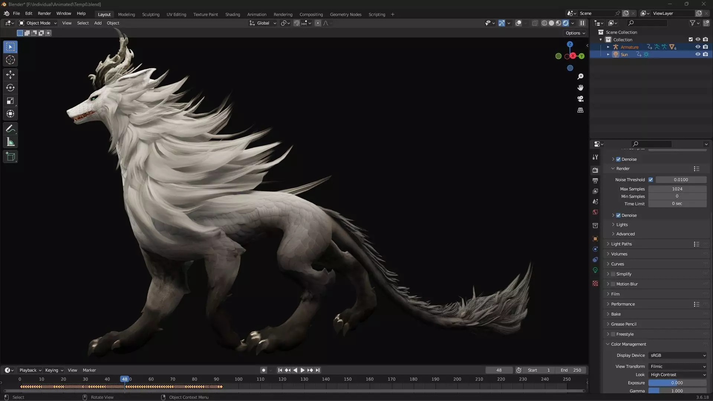Adjust the Exposure slider
This screenshot has height=401, width=713.
[677, 383]
